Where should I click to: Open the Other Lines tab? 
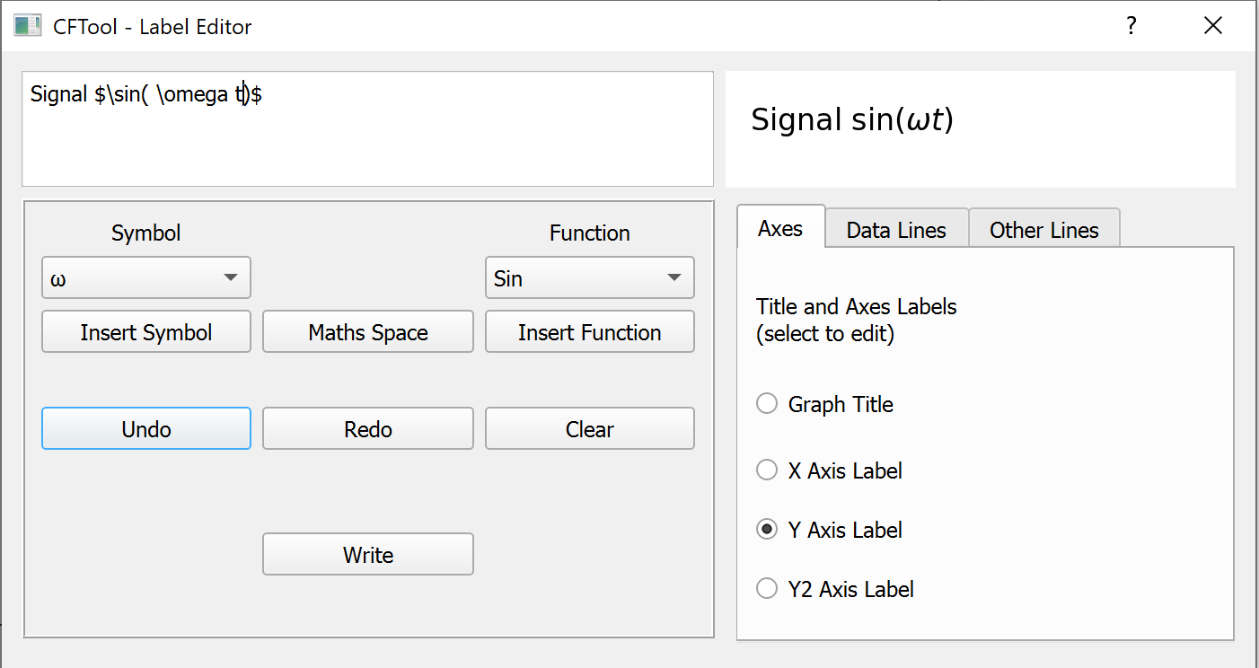coord(1043,230)
